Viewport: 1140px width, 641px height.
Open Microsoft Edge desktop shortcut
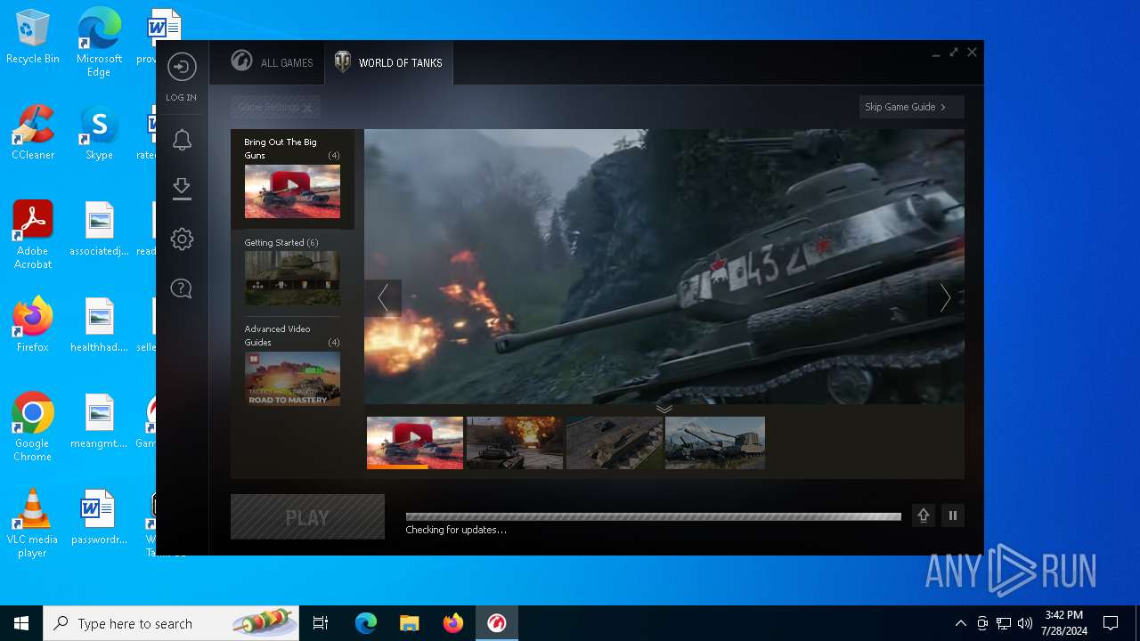click(99, 43)
